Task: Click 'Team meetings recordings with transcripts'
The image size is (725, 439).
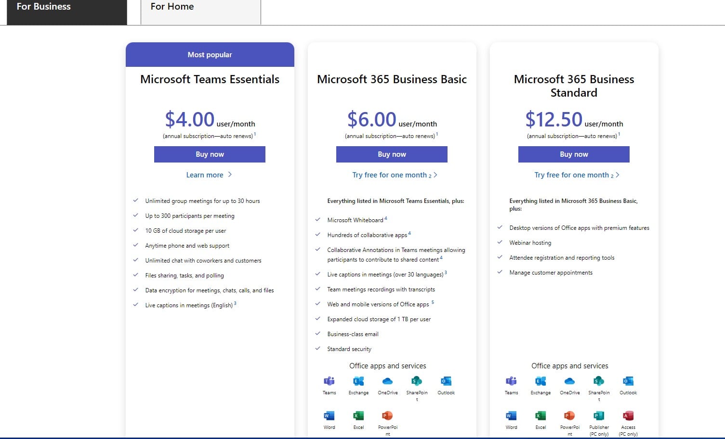Action: [381, 289]
